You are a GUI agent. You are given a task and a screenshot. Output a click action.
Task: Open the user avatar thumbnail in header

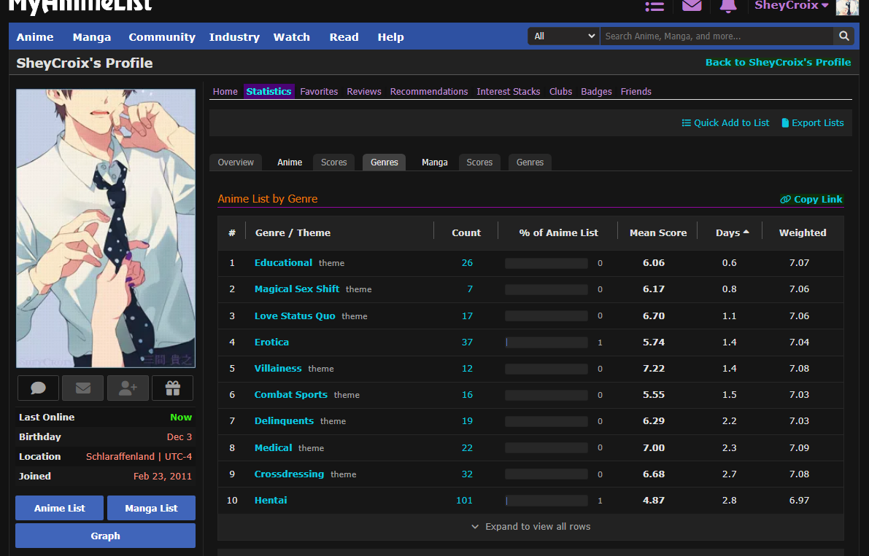coord(847,7)
